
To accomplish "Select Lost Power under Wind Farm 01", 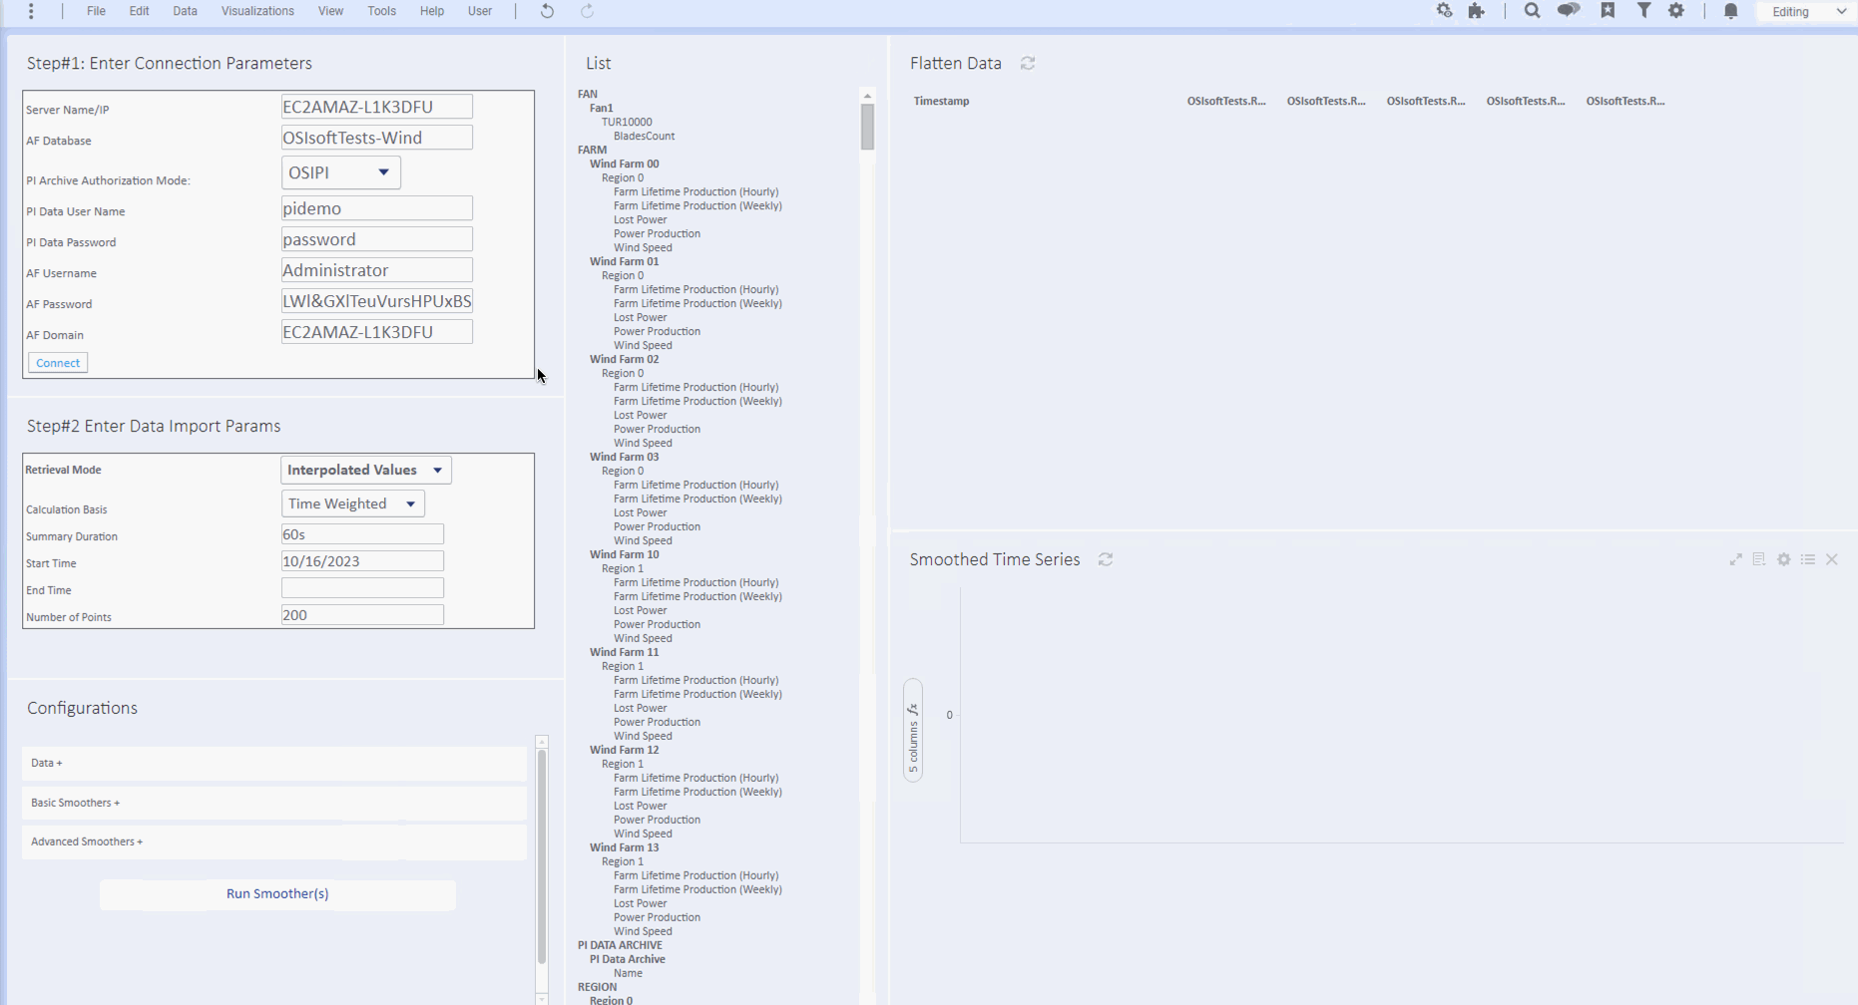I will 640,317.
